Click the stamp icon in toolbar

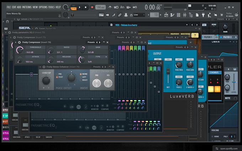click(126, 15)
